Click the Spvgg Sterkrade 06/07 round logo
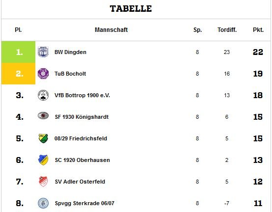The height and width of the screenshot is (212, 272). 43,203
